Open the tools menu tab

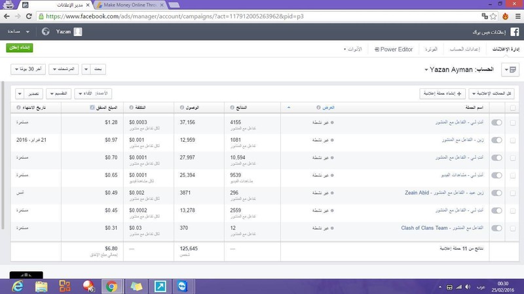click(352, 50)
